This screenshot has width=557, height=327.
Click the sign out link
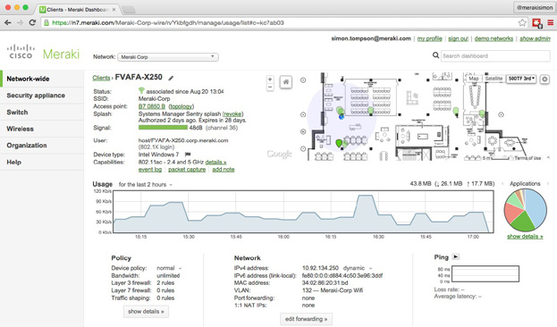(458, 38)
